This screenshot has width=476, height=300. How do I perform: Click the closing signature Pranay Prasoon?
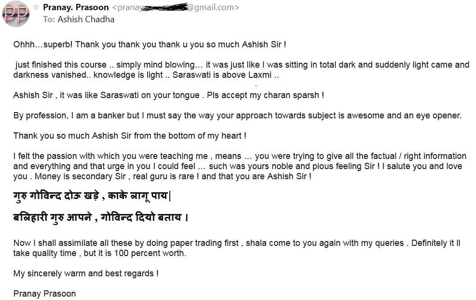(x=44, y=294)
